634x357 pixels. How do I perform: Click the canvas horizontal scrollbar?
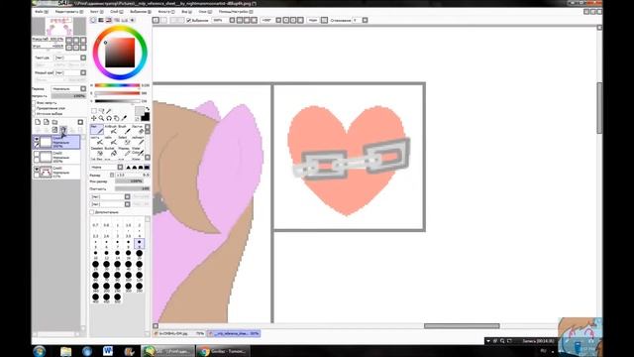tap(462, 326)
